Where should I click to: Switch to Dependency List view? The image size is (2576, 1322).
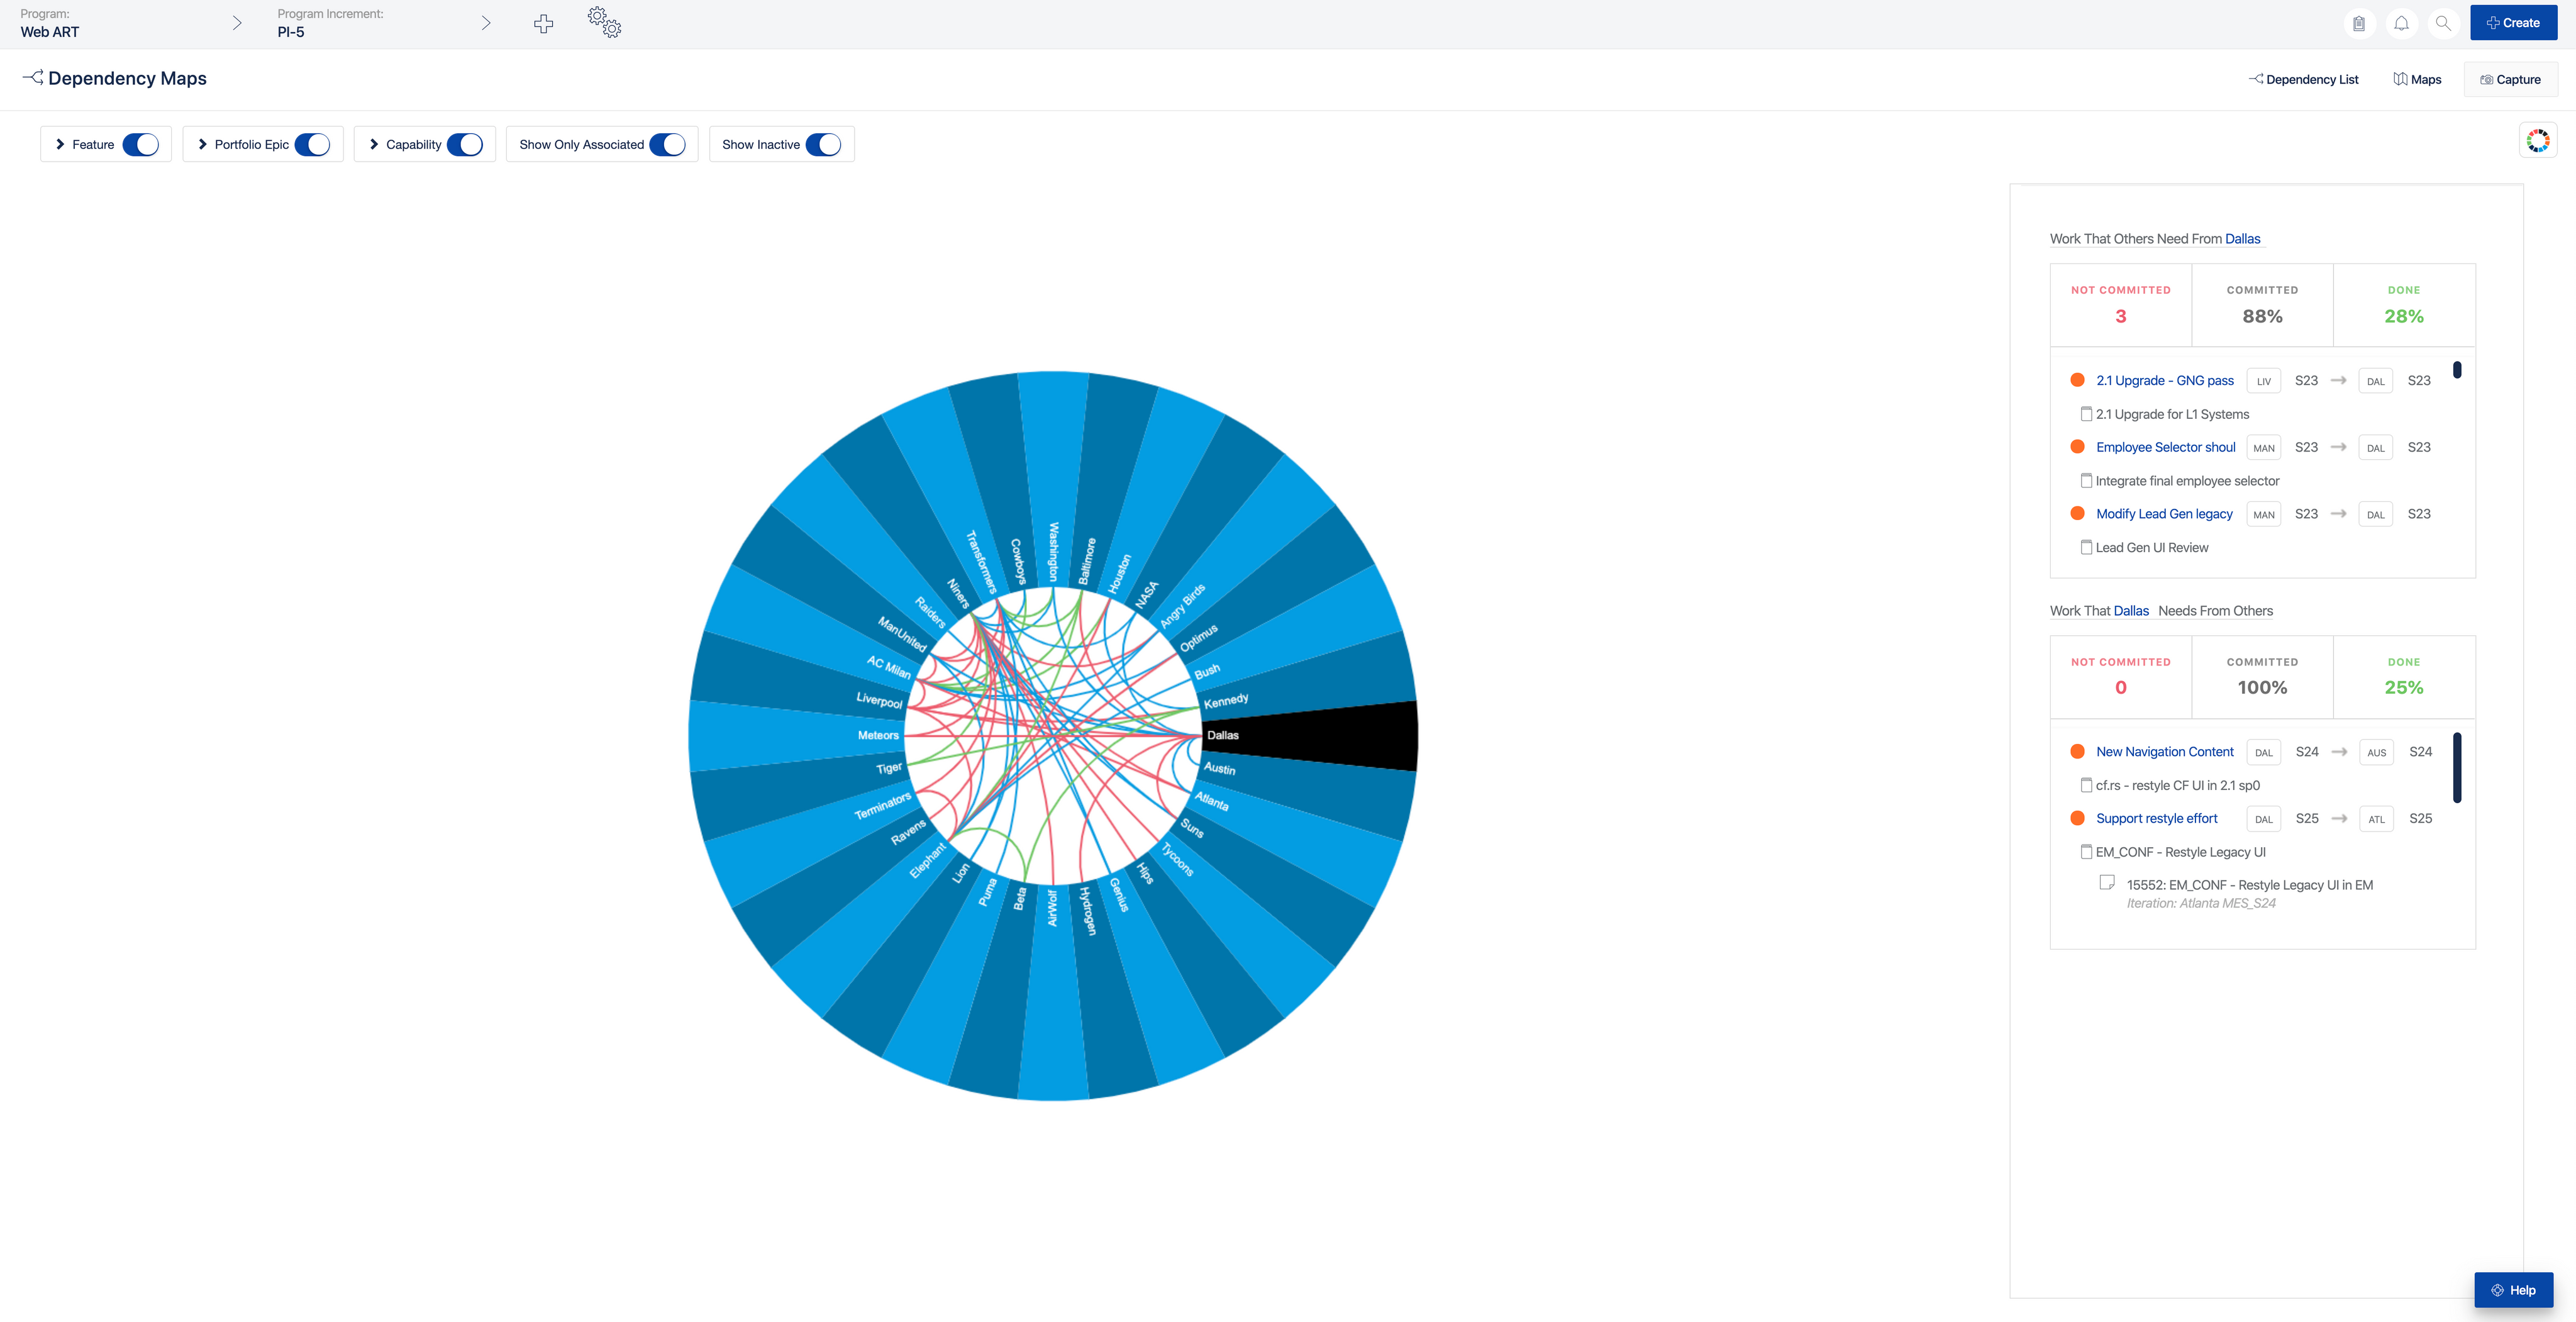tap(2304, 80)
